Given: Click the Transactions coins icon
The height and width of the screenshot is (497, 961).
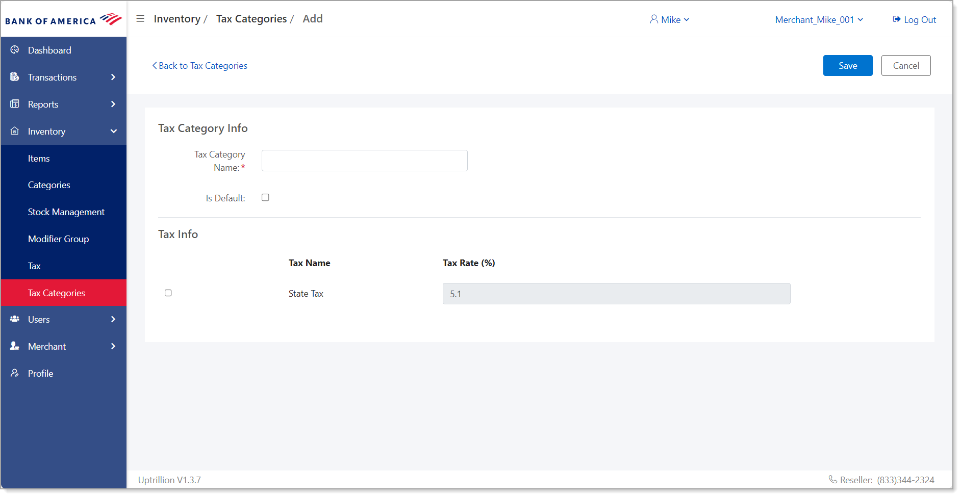Looking at the screenshot, I should coord(15,77).
